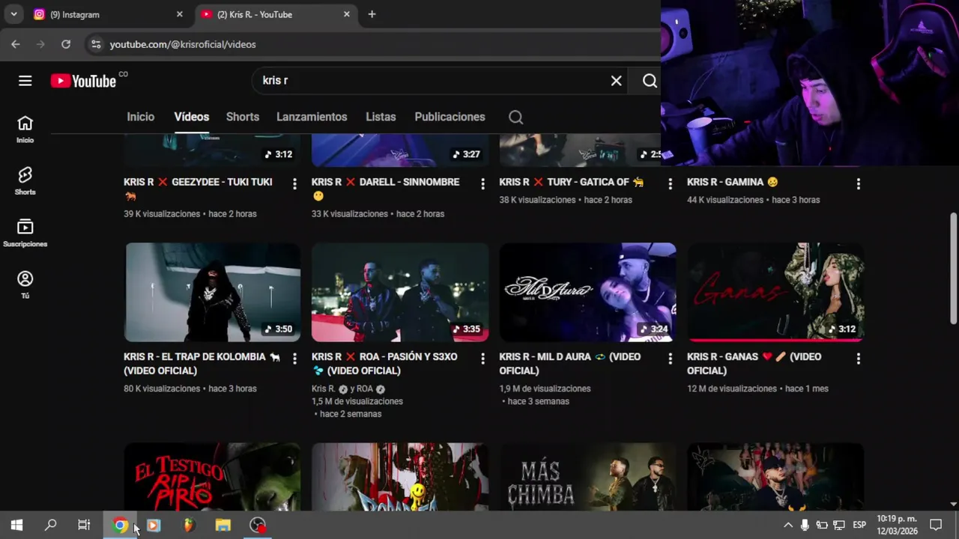Open the Windows Start menu
Image resolution: width=959 pixels, height=539 pixels.
pyautogui.click(x=16, y=526)
